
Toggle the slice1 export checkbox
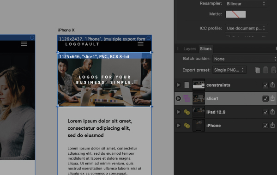265,98
